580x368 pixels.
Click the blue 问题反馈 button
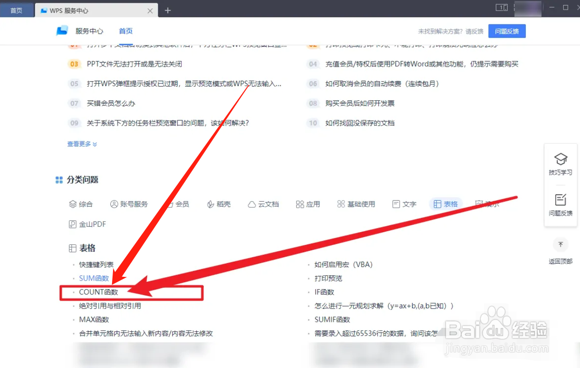click(x=507, y=31)
